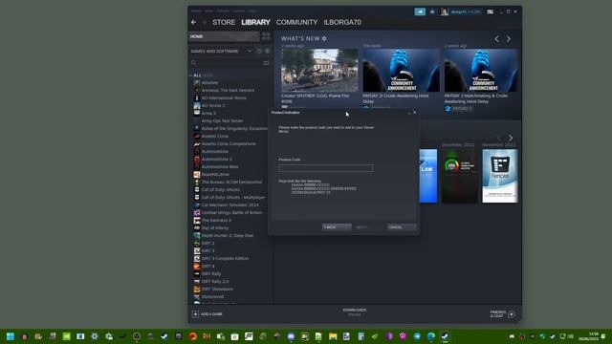Open the Edge browser in taskbar

tap(431, 336)
